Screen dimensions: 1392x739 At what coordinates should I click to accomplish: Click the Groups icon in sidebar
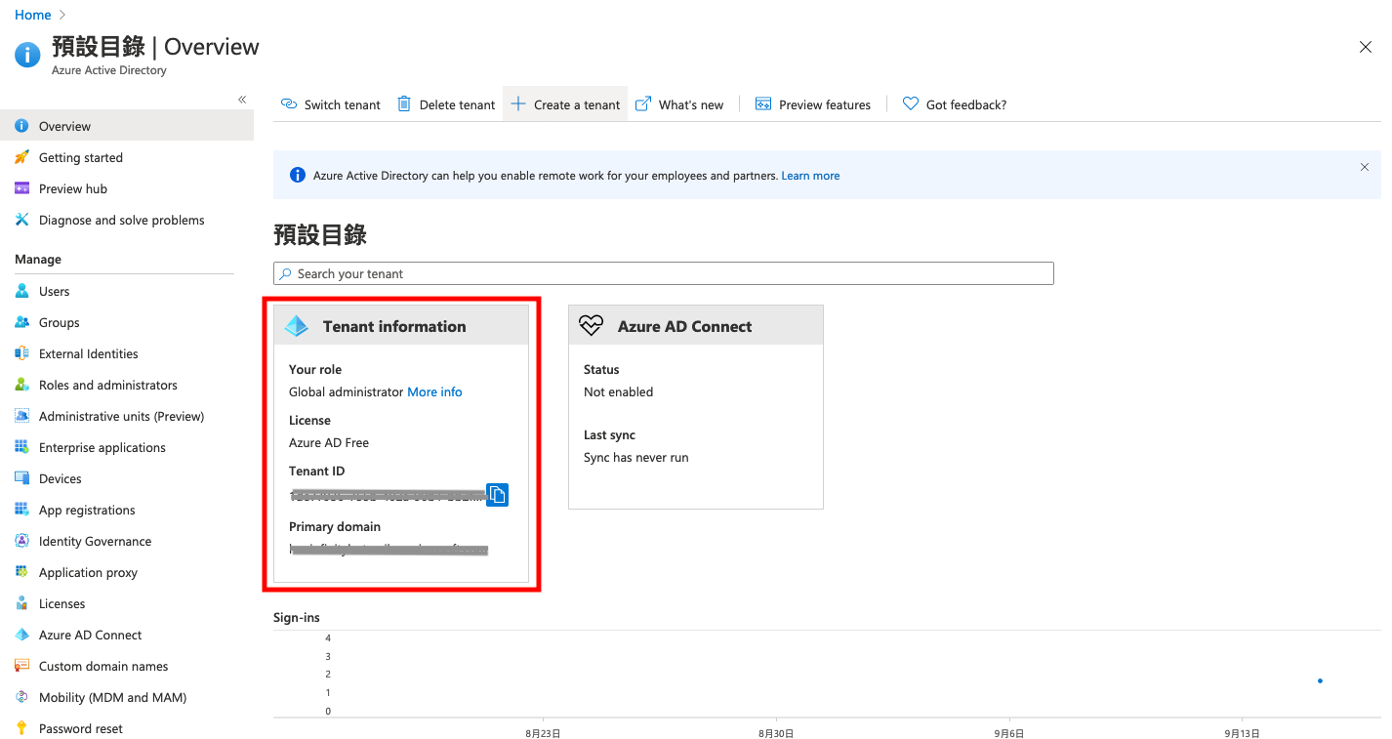click(x=21, y=322)
